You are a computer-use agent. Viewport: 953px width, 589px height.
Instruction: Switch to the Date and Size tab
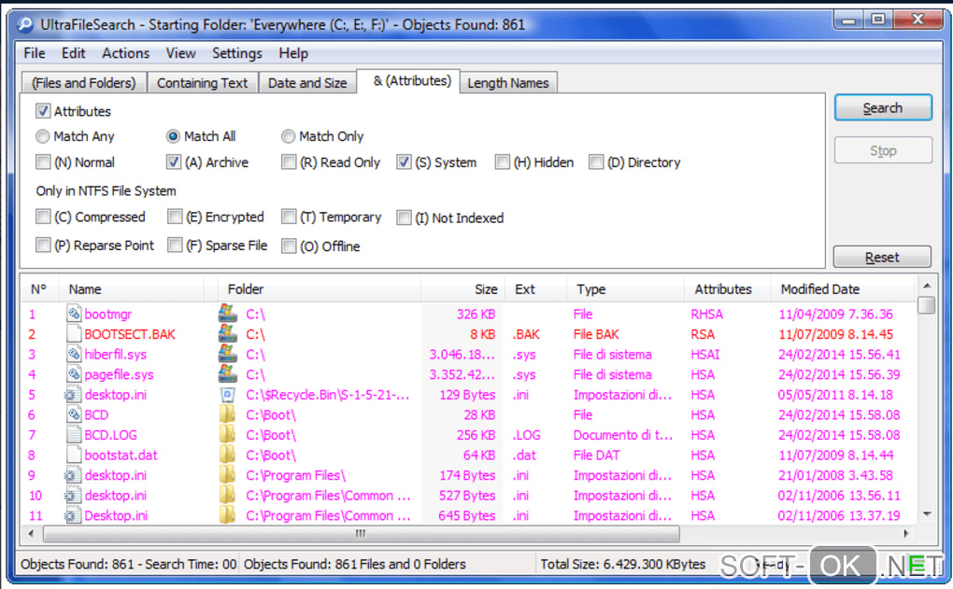point(307,82)
